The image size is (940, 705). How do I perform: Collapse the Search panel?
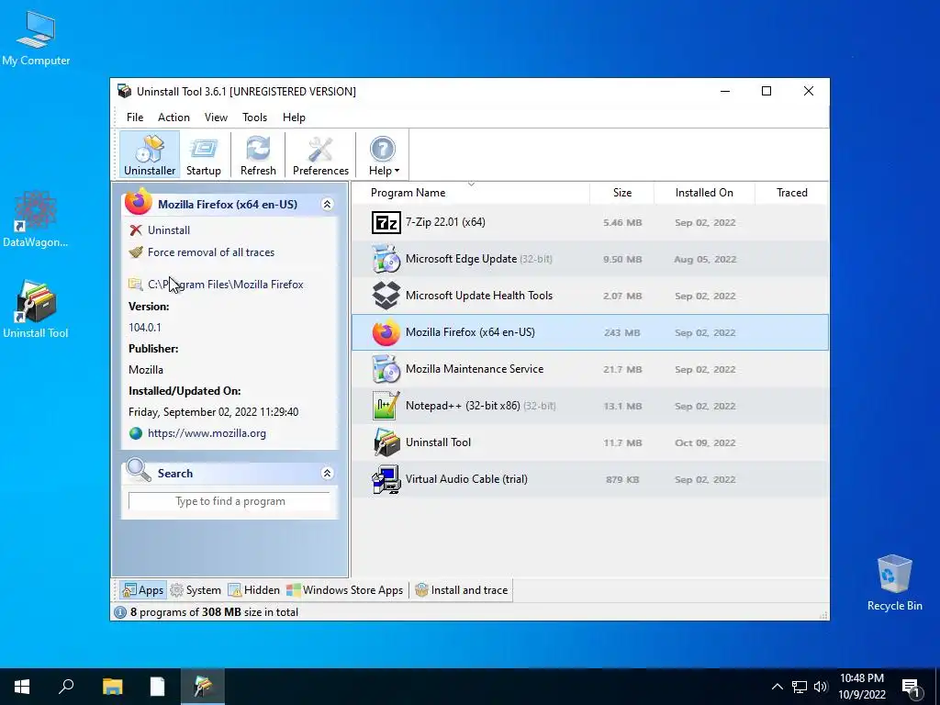coord(328,473)
